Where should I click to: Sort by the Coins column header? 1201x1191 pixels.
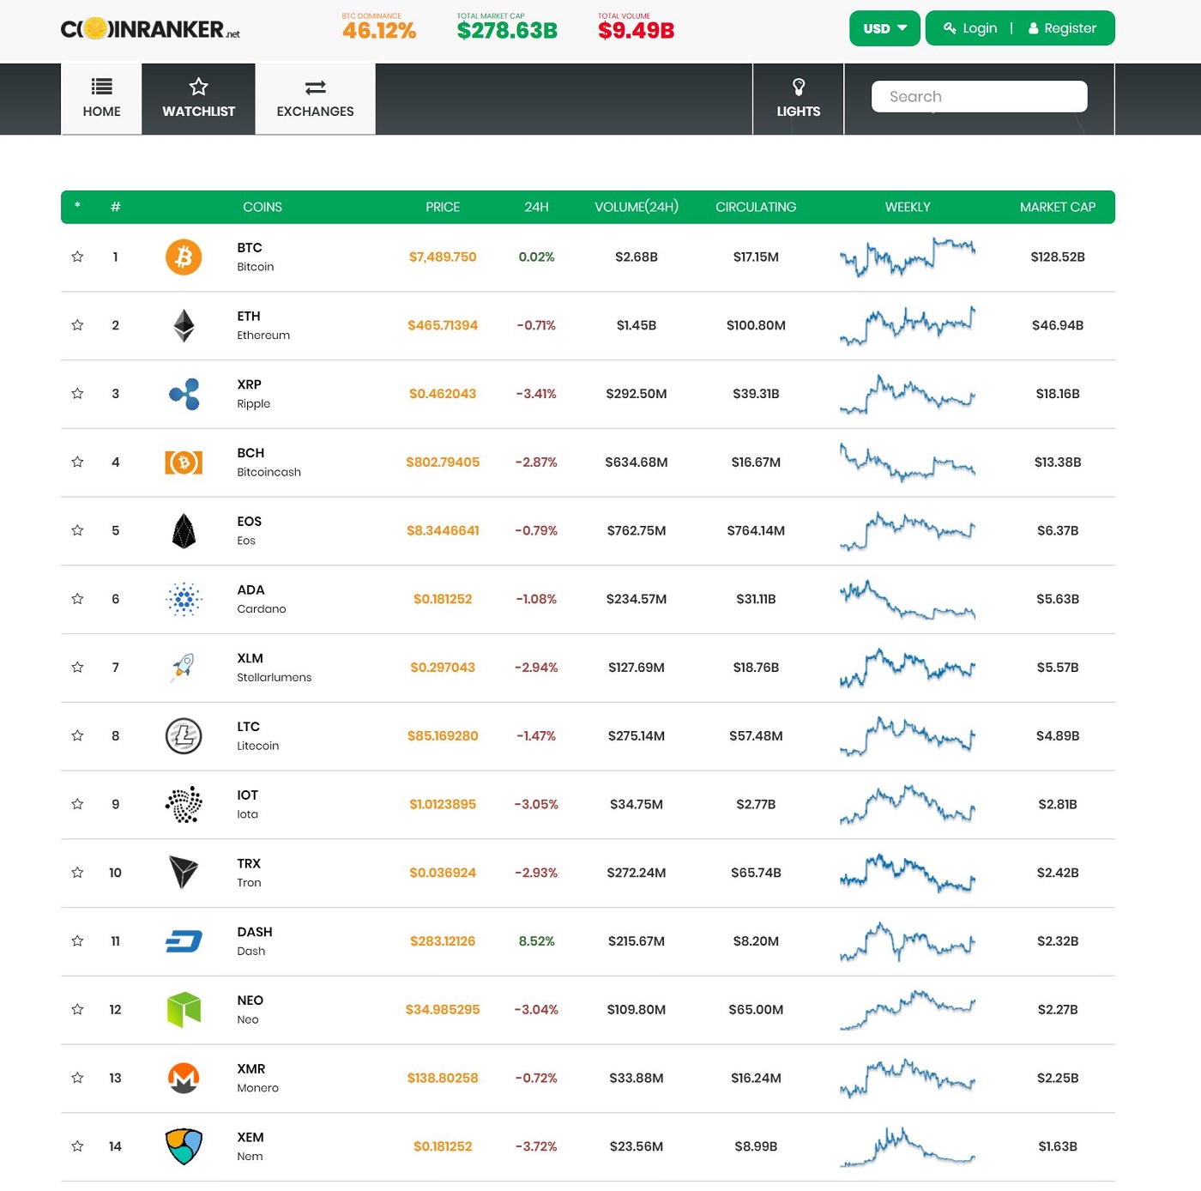(x=263, y=207)
